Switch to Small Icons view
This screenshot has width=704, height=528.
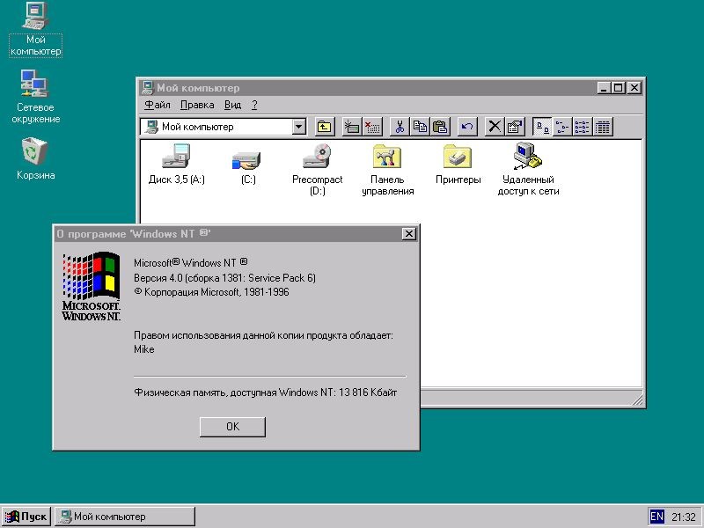coord(562,127)
